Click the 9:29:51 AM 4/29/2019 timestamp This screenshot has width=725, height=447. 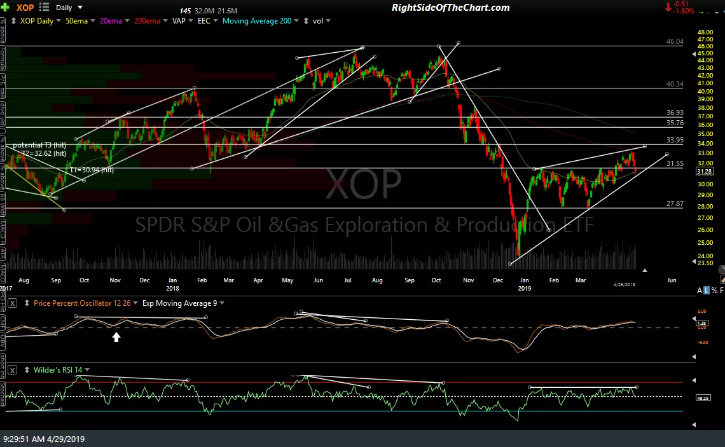click(44, 439)
